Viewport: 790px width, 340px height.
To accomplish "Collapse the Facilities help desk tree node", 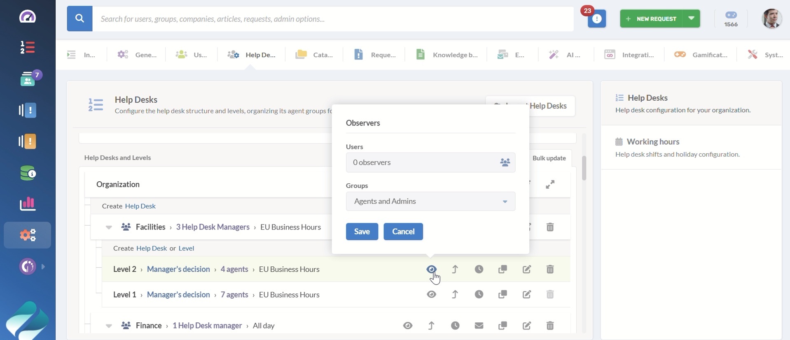I will pos(109,227).
